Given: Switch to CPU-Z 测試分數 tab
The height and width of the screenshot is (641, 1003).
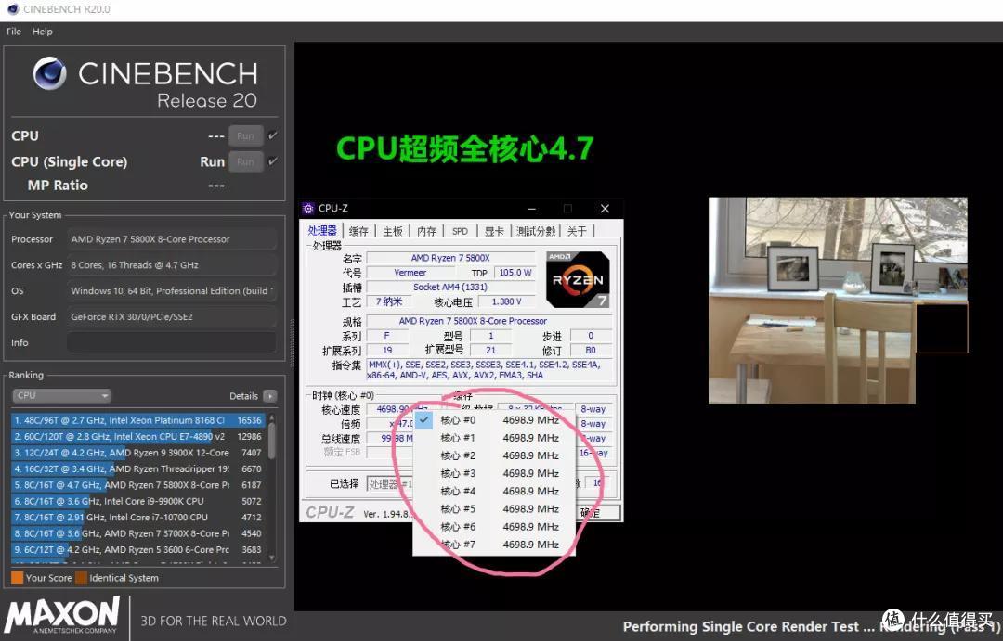Looking at the screenshot, I should click(536, 231).
